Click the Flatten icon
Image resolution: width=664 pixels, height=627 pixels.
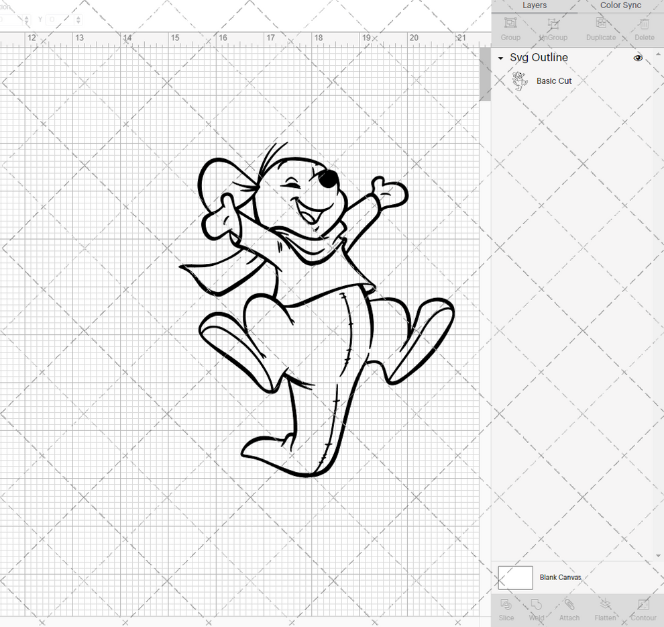[605, 610]
